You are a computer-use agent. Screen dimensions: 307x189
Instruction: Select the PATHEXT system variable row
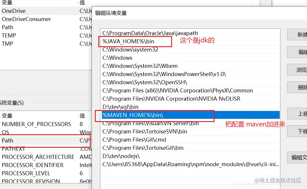pos(46,149)
